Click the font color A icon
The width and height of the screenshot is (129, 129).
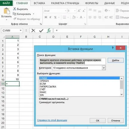click(81, 17)
